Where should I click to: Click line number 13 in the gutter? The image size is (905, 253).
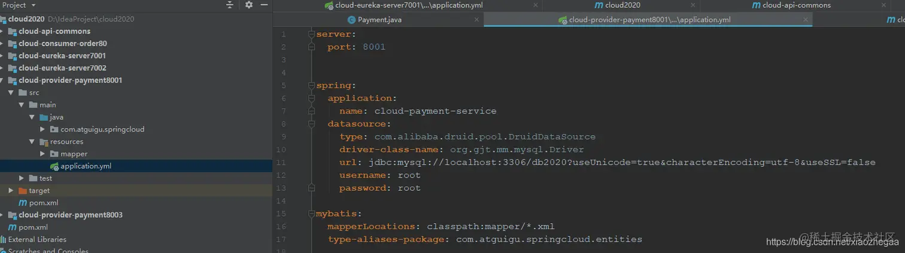coord(282,188)
